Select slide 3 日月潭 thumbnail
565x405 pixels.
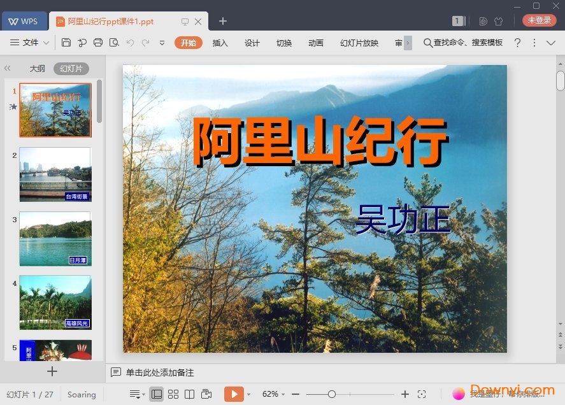55,238
